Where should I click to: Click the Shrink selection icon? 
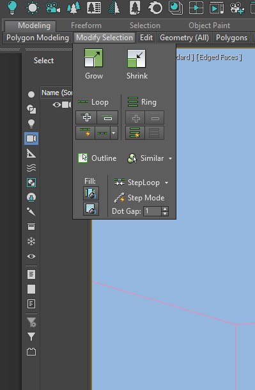click(x=136, y=59)
